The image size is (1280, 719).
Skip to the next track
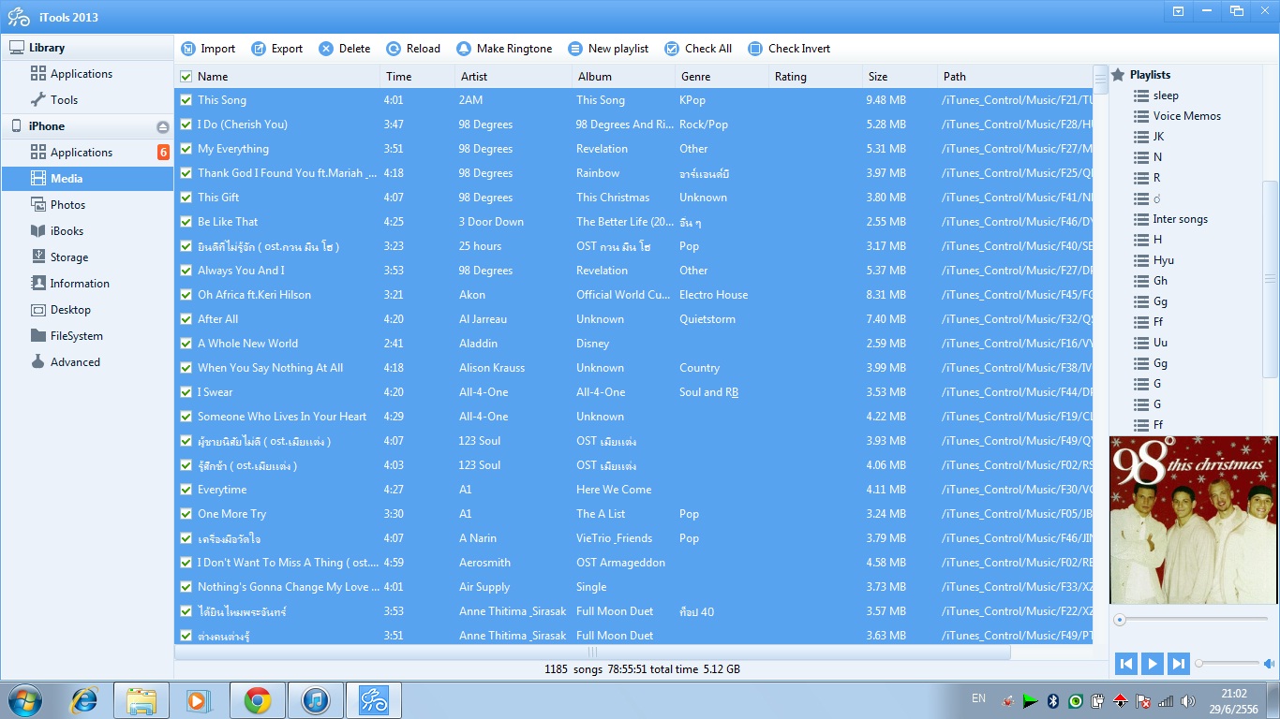click(x=1179, y=664)
